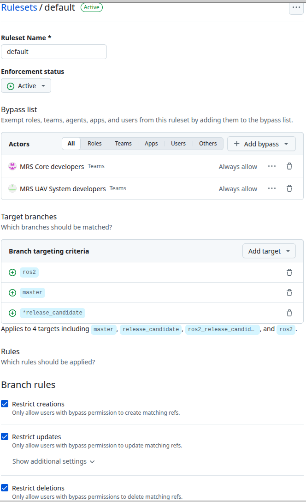
Task: Go back to the Rulesets page link
Action: (x=19, y=7)
